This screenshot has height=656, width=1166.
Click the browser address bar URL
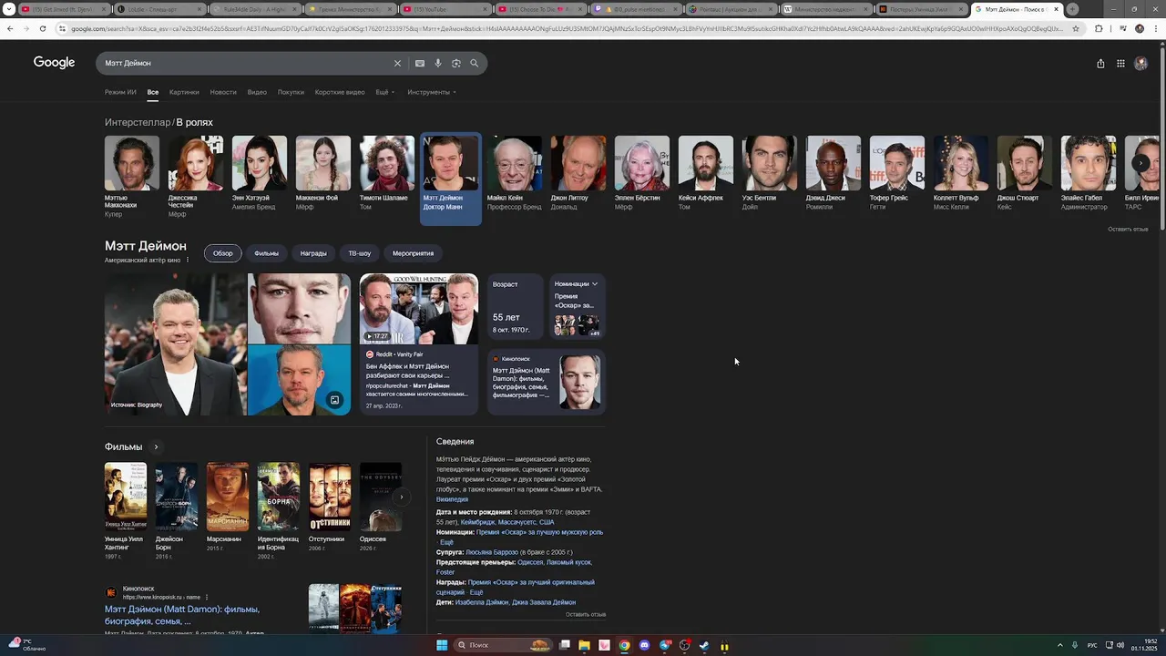pyautogui.click(x=565, y=28)
